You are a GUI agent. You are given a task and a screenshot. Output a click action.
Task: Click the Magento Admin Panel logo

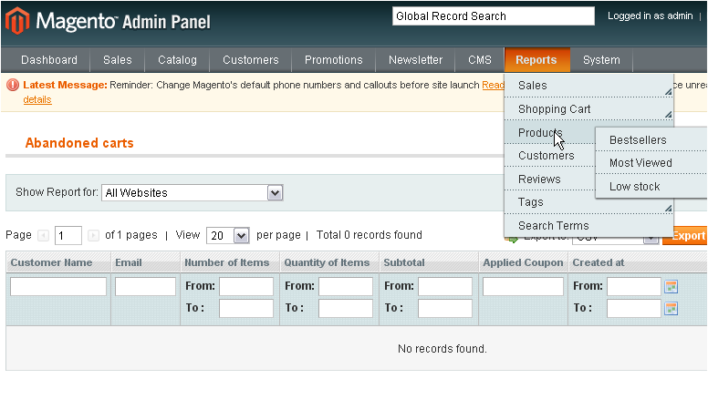point(109,20)
